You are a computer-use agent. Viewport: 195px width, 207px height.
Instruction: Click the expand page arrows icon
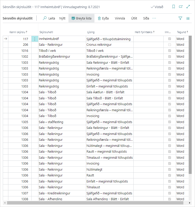[x=188, y=7]
